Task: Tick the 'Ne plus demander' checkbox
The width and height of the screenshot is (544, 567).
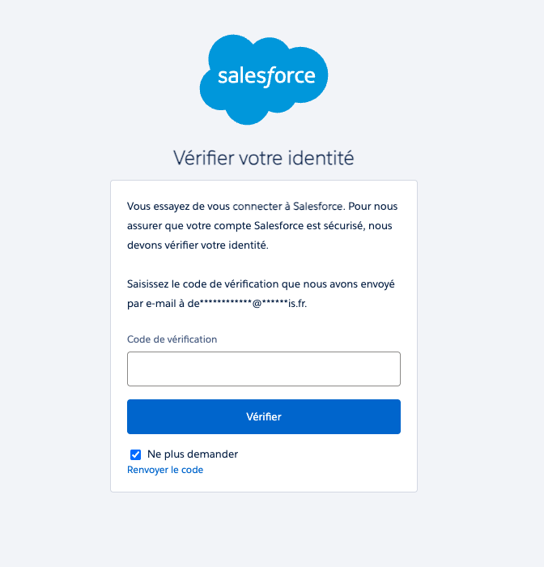Action: click(136, 454)
